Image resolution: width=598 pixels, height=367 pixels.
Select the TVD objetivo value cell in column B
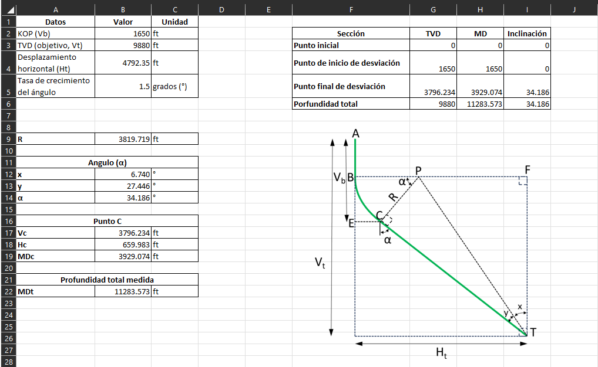[122, 45]
